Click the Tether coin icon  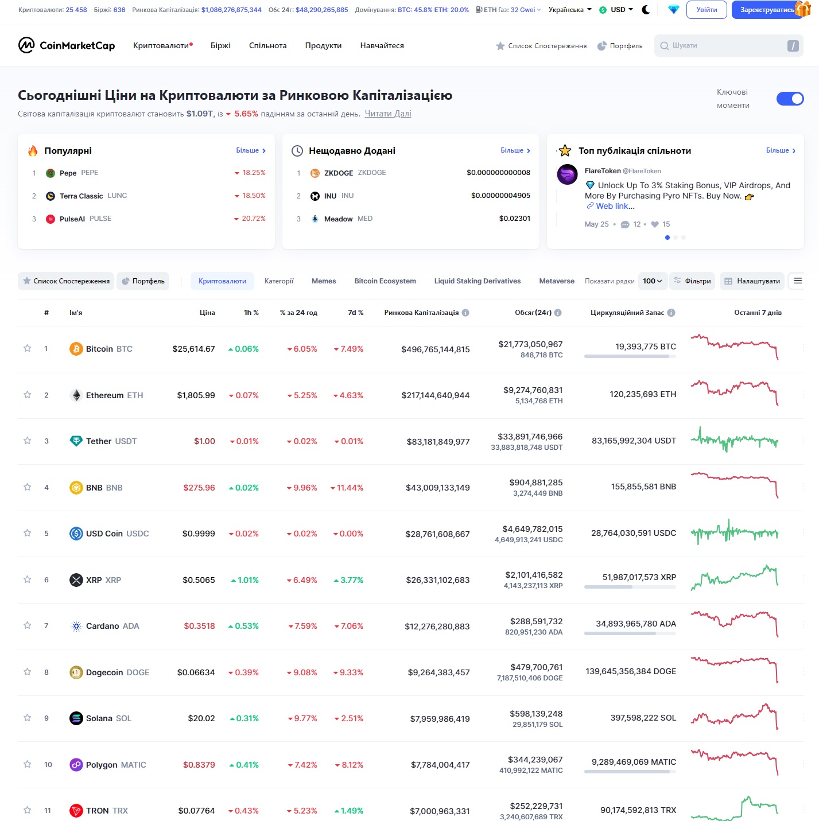tap(76, 441)
